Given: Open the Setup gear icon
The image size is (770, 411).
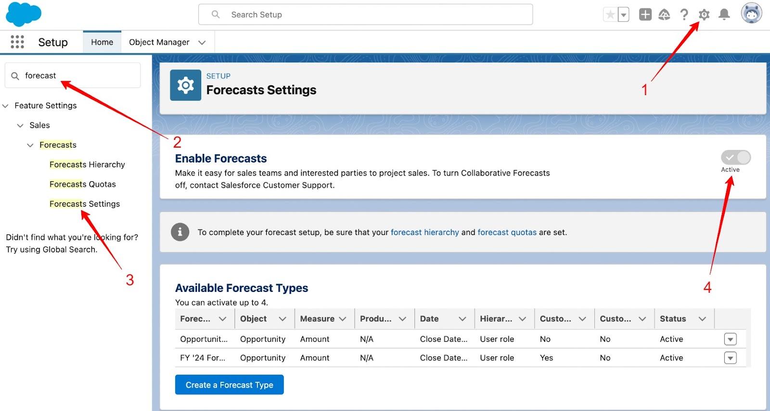Looking at the screenshot, I should [x=704, y=15].
